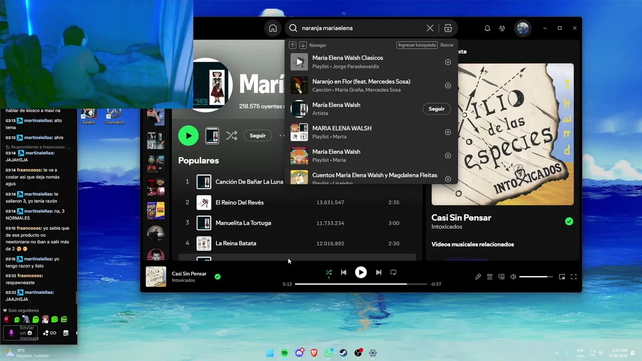Click large album art in right panel

point(502,134)
